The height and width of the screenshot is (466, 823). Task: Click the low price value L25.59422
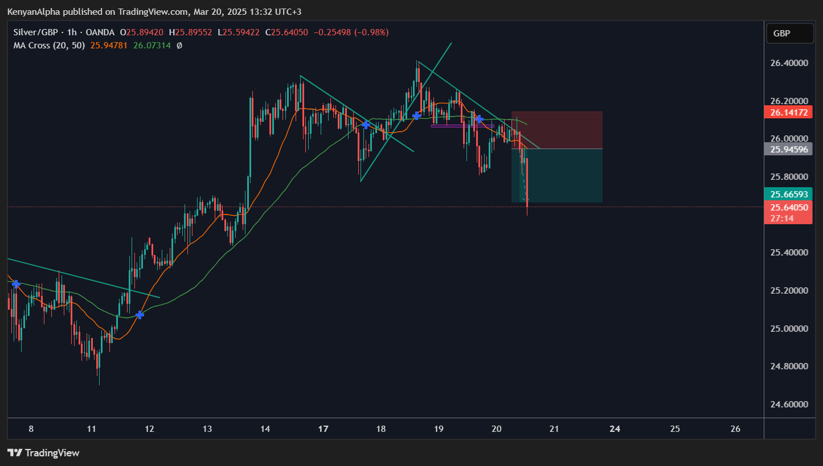pos(239,32)
